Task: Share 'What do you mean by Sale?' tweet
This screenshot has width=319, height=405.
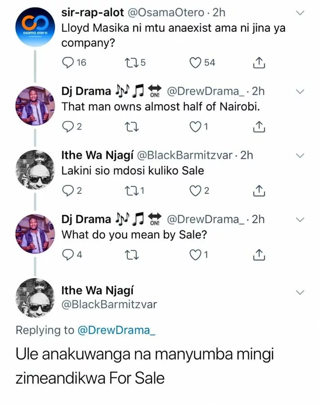Action: [258, 255]
